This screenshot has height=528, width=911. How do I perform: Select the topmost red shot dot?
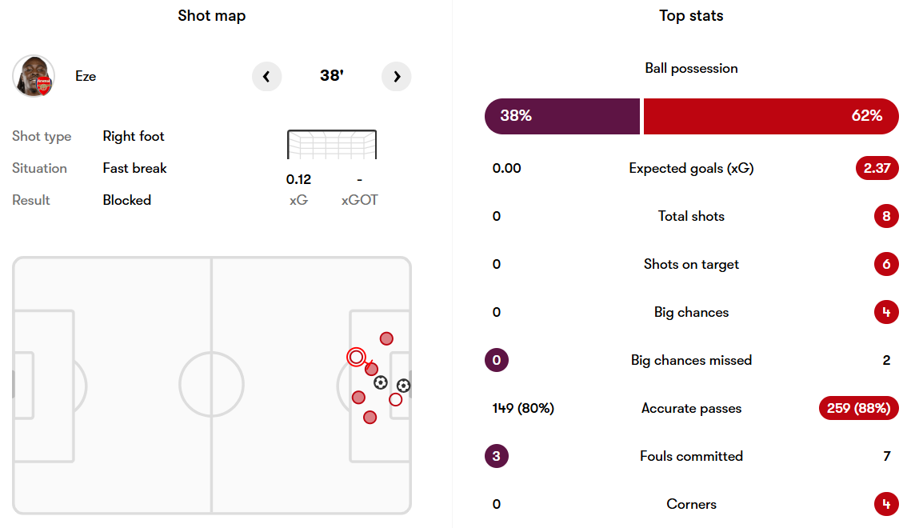(386, 338)
